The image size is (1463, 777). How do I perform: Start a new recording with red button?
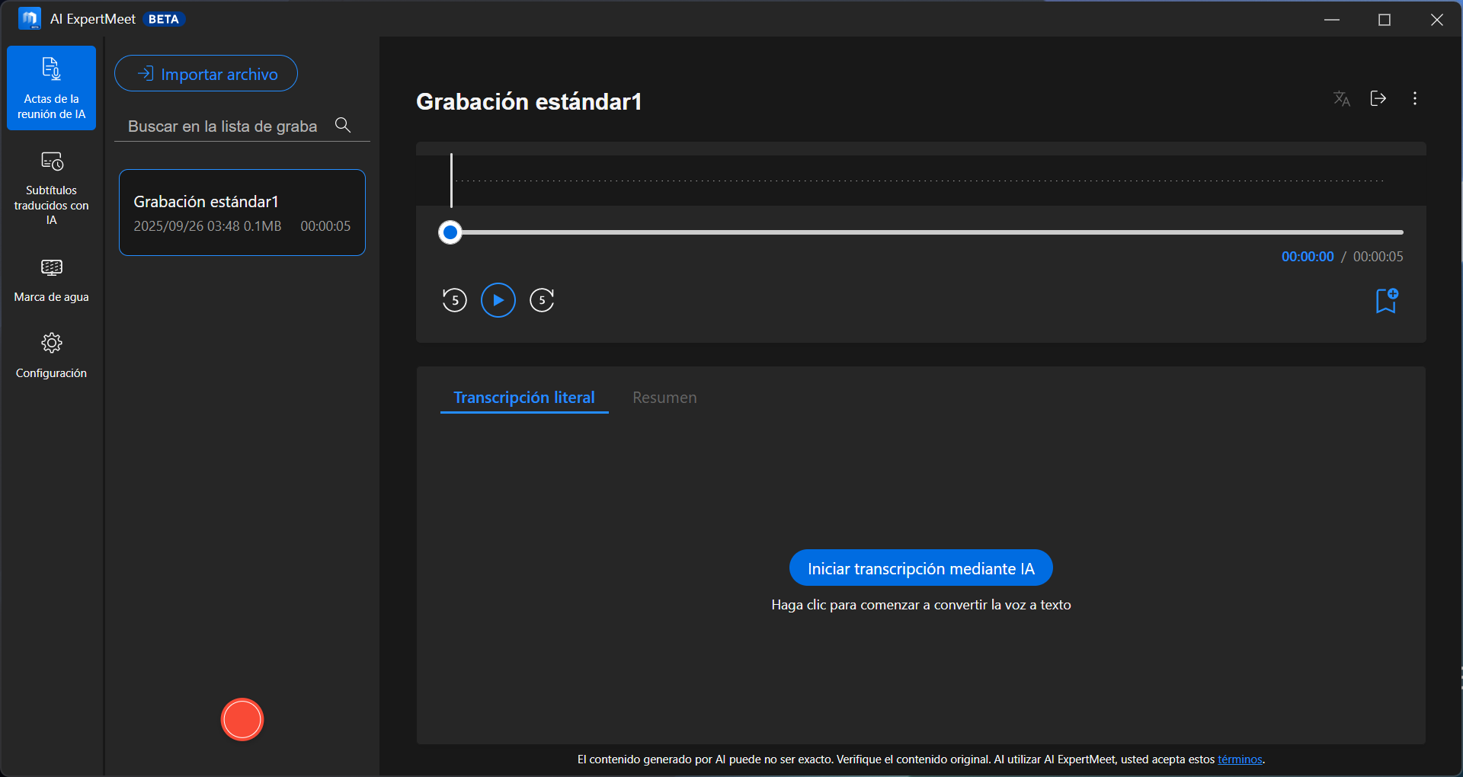(242, 719)
